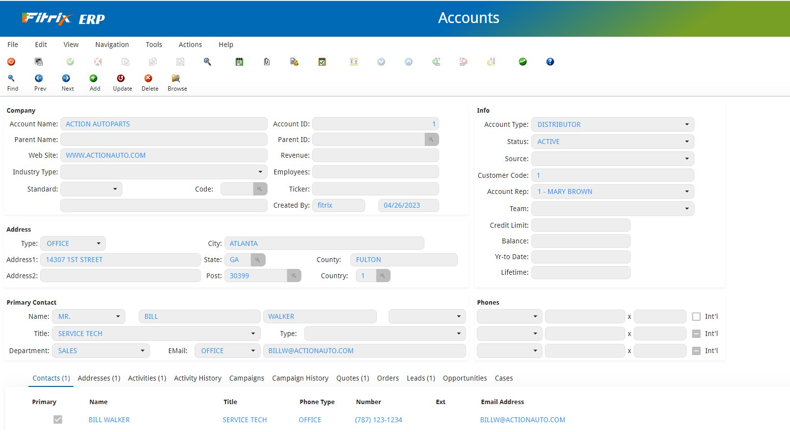This screenshot has width=790, height=432.
Task: Toggle the first phone Int'l checkbox
Action: [696, 317]
